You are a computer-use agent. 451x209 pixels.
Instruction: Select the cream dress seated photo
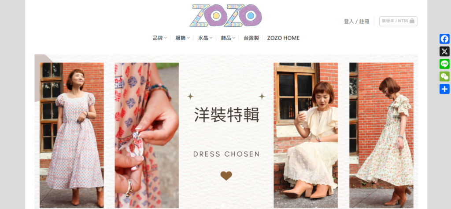[306, 135]
